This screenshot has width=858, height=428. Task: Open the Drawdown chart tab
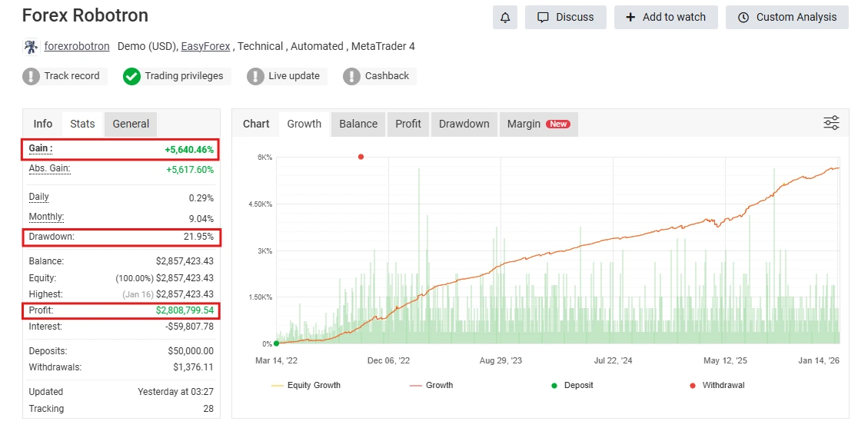[x=464, y=124]
